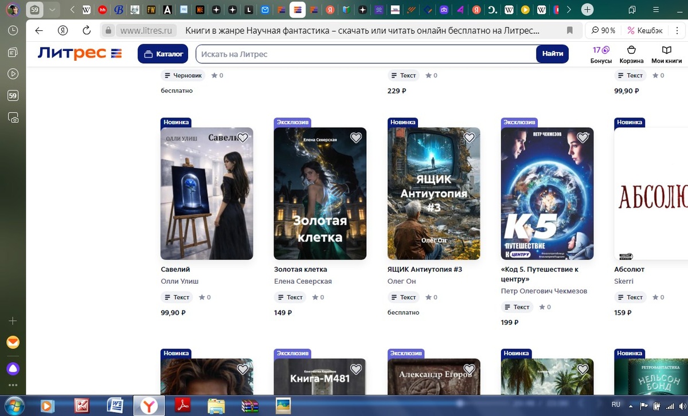Go to Литрес logo homepage
The width and height of the screenshot is (688, 416).
(80, 53)
